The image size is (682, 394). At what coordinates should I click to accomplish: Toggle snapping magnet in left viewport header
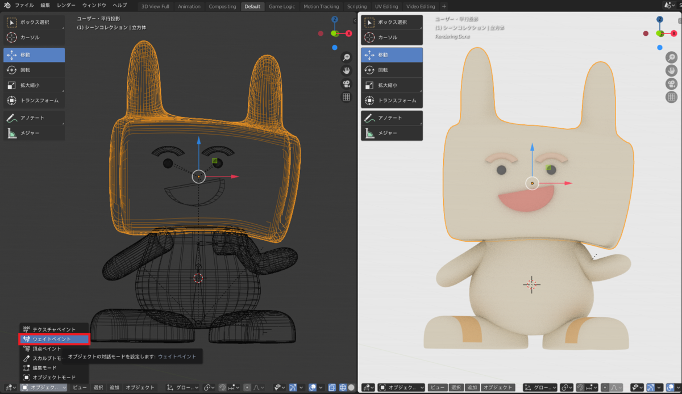(x=222, y=388)
